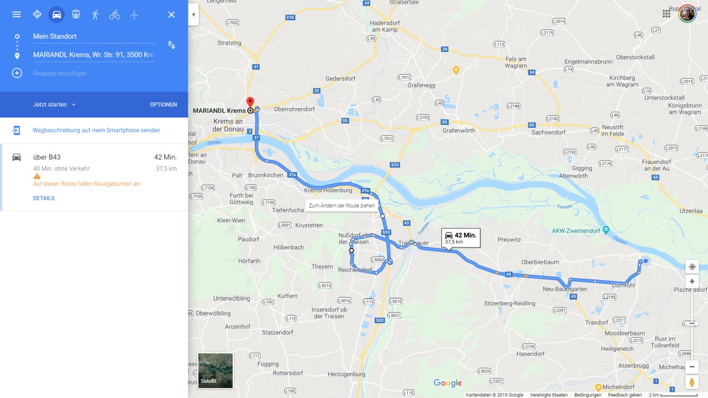Viewport: 708px width, 398px height.
Task: Select the über B43 route
Action: [x=94, y=177]
